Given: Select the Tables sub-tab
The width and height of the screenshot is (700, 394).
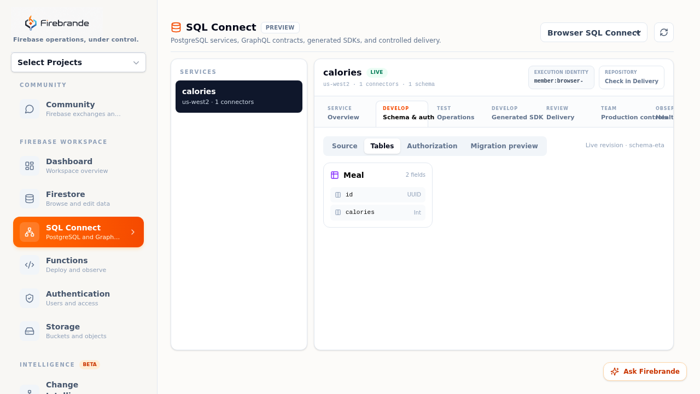Looking at the screenshot, I should (382, 146).
